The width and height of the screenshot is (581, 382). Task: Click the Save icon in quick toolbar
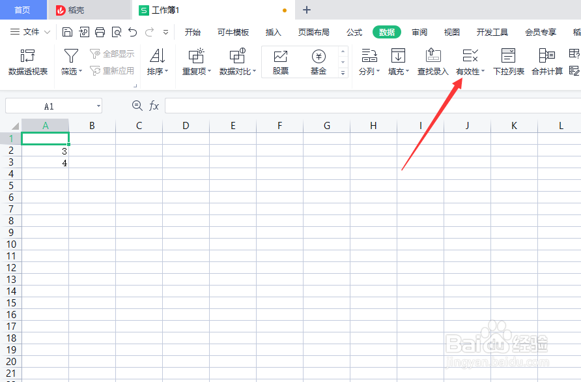point(67,32)
